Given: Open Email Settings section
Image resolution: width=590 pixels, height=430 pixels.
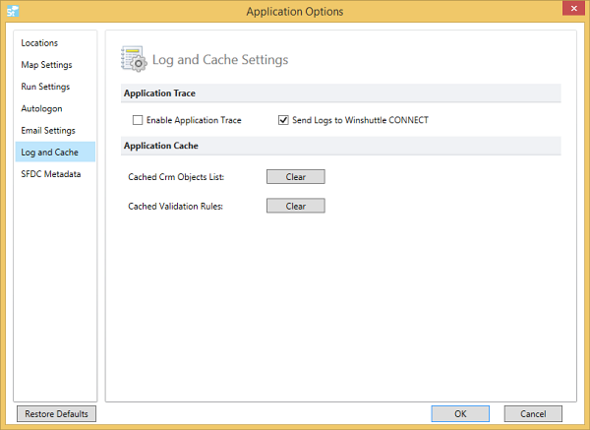Looking at the screenshot, I should (x=55, y=130).
